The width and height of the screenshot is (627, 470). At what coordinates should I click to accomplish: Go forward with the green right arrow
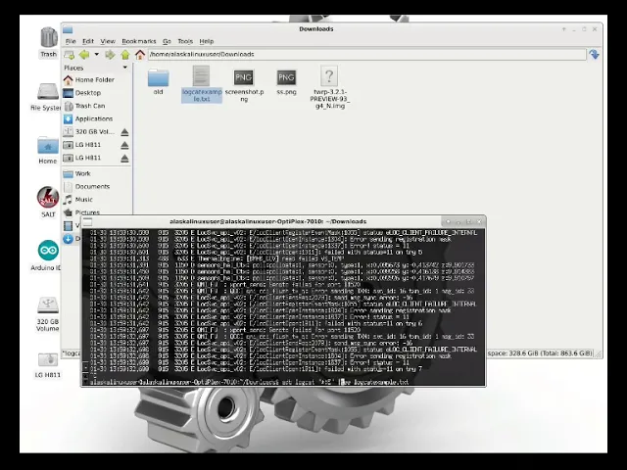pos(110,55)
